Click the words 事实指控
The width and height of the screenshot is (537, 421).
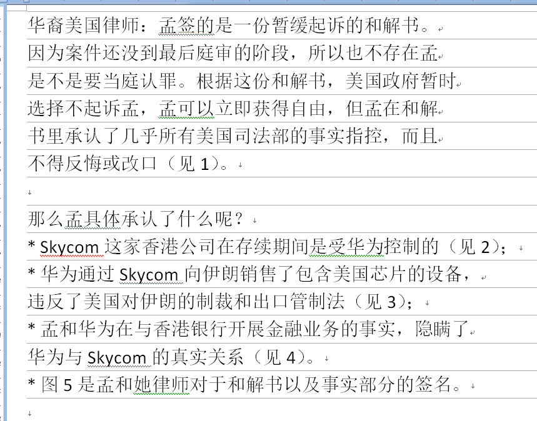point(345,136)
